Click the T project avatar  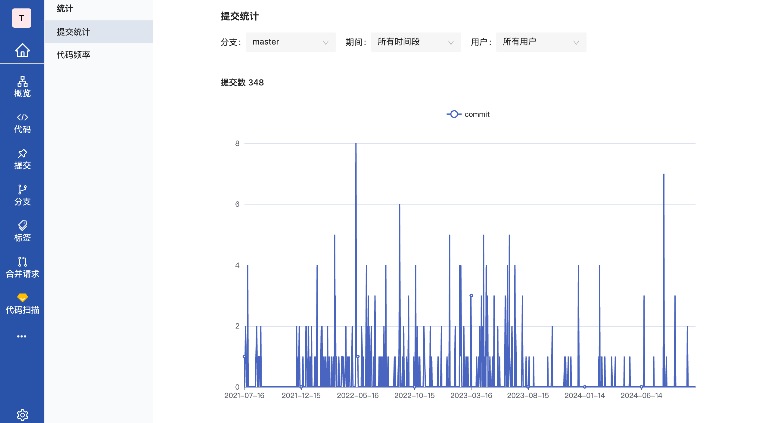(21, 18)
